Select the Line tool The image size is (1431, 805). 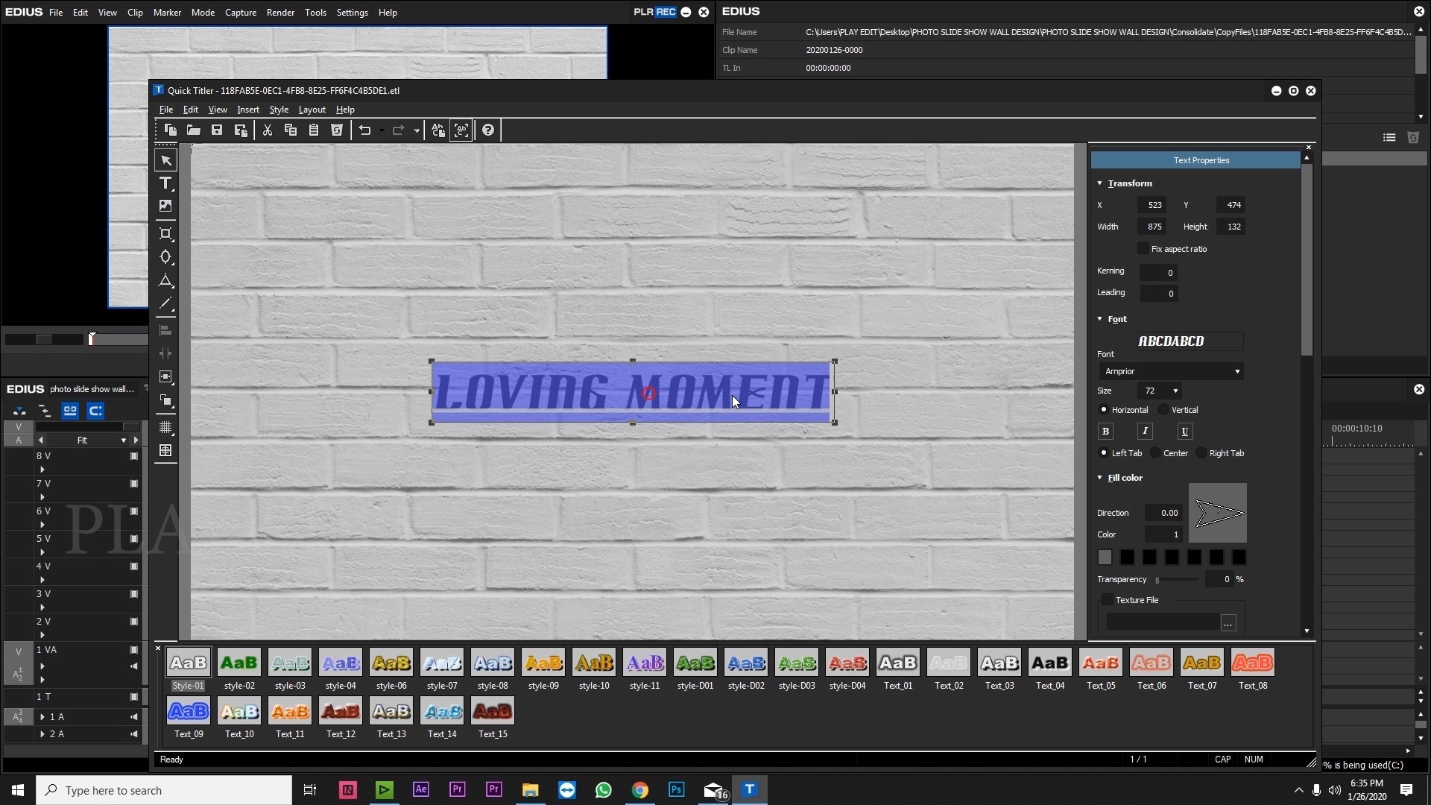(x=165, y=304)
